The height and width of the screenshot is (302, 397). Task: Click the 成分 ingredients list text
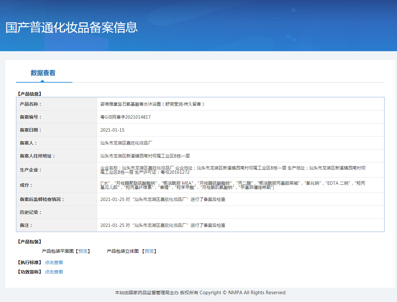[233, 185]
